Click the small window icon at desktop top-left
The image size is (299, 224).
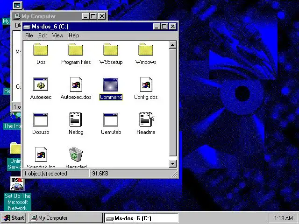18,5
